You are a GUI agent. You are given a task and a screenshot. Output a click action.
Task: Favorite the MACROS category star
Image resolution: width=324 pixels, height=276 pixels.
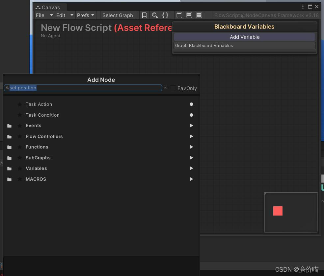pos(20,179)
